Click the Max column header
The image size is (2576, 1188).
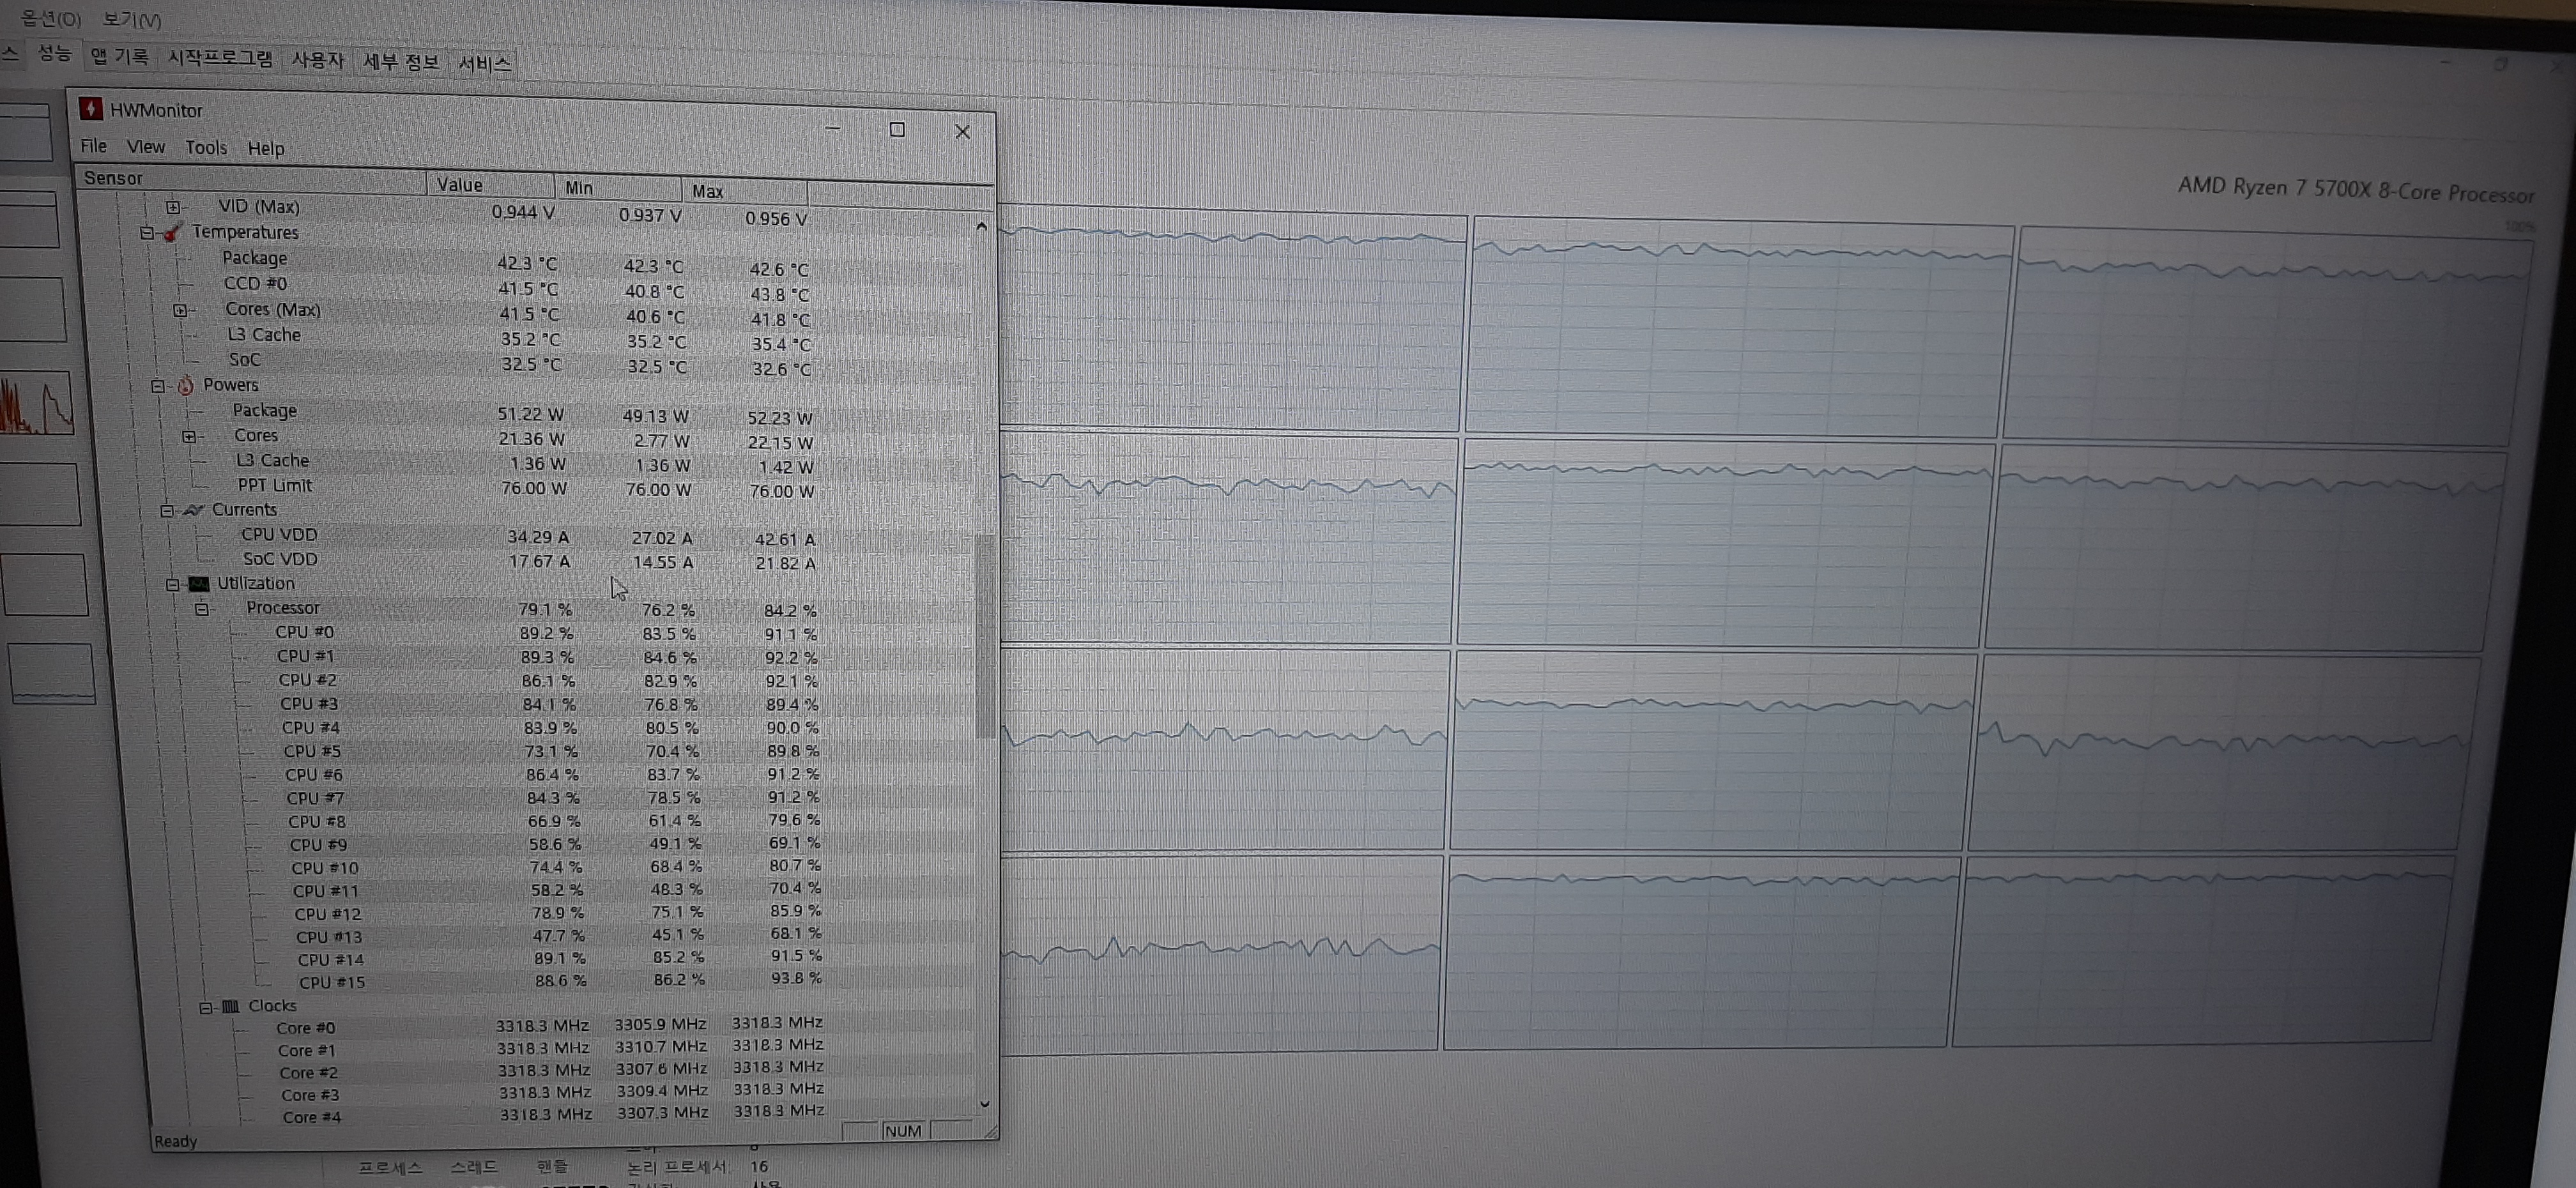tap(745, 191)
